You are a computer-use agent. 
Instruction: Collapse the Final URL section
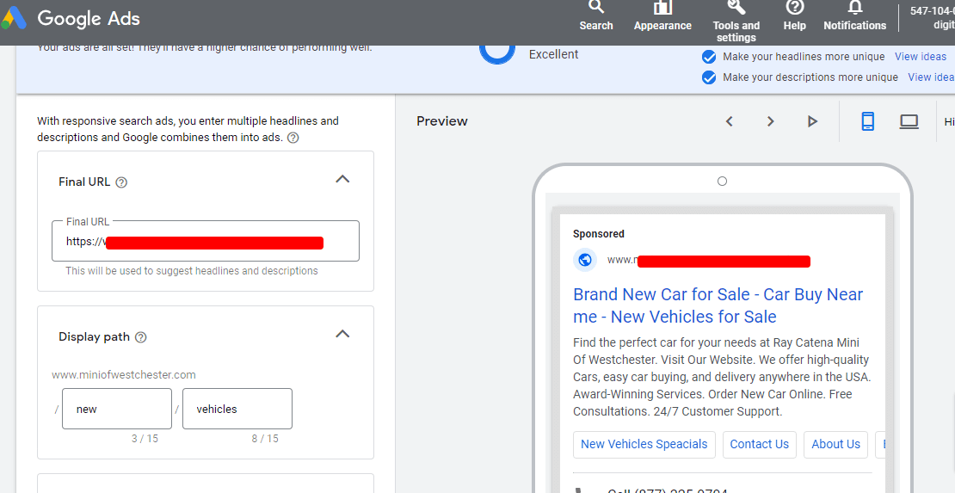(x=342, y=180)
